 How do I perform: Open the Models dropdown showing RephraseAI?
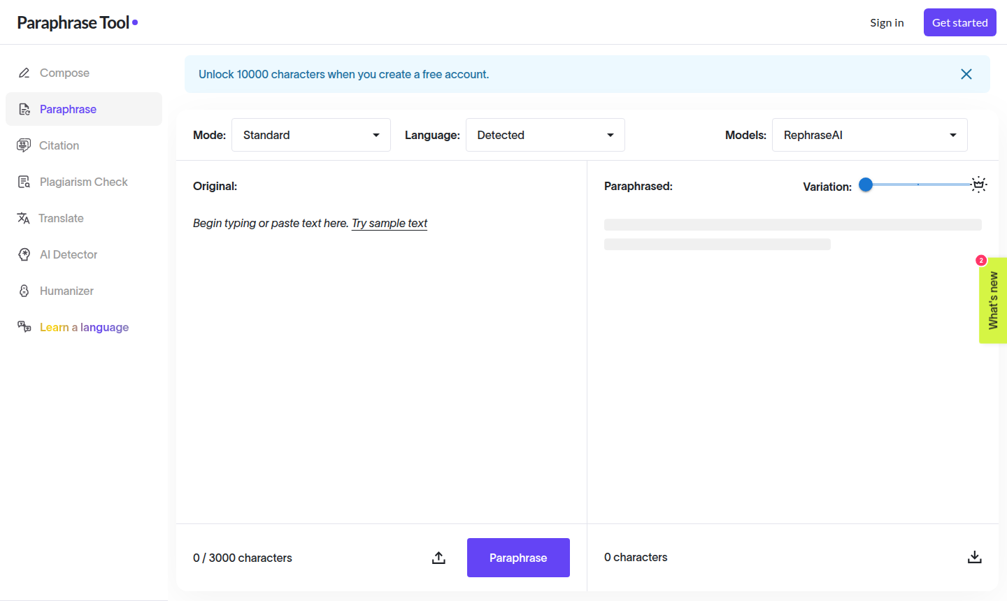869,135
